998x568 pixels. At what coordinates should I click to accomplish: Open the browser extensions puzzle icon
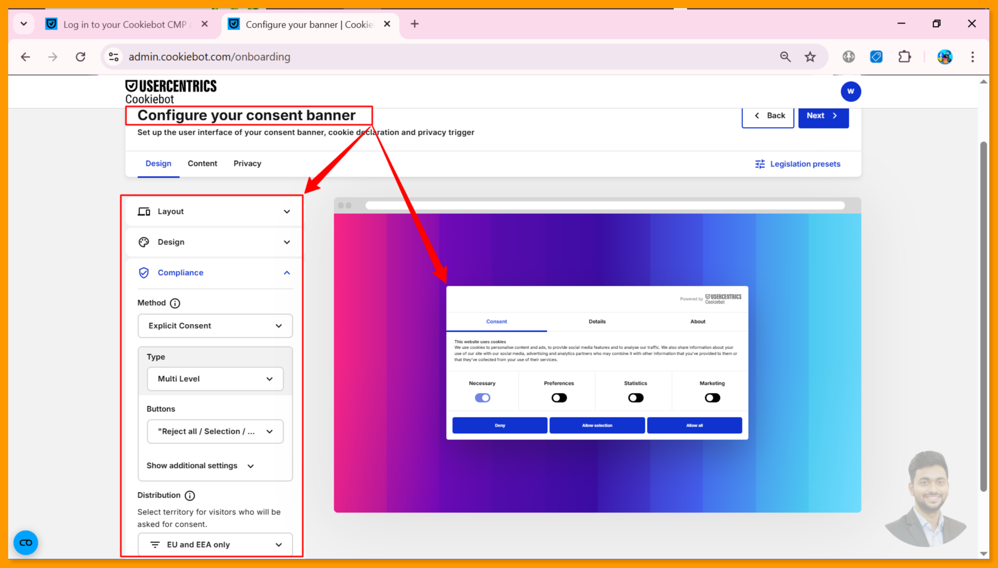904,57
